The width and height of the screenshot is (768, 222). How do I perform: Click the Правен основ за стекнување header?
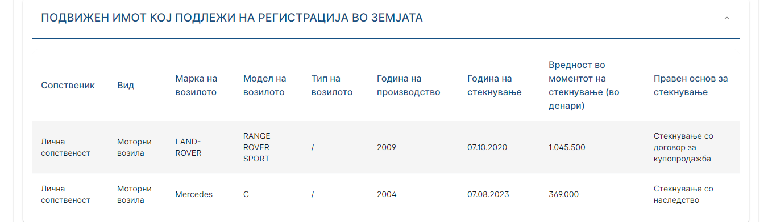(691, 86)
